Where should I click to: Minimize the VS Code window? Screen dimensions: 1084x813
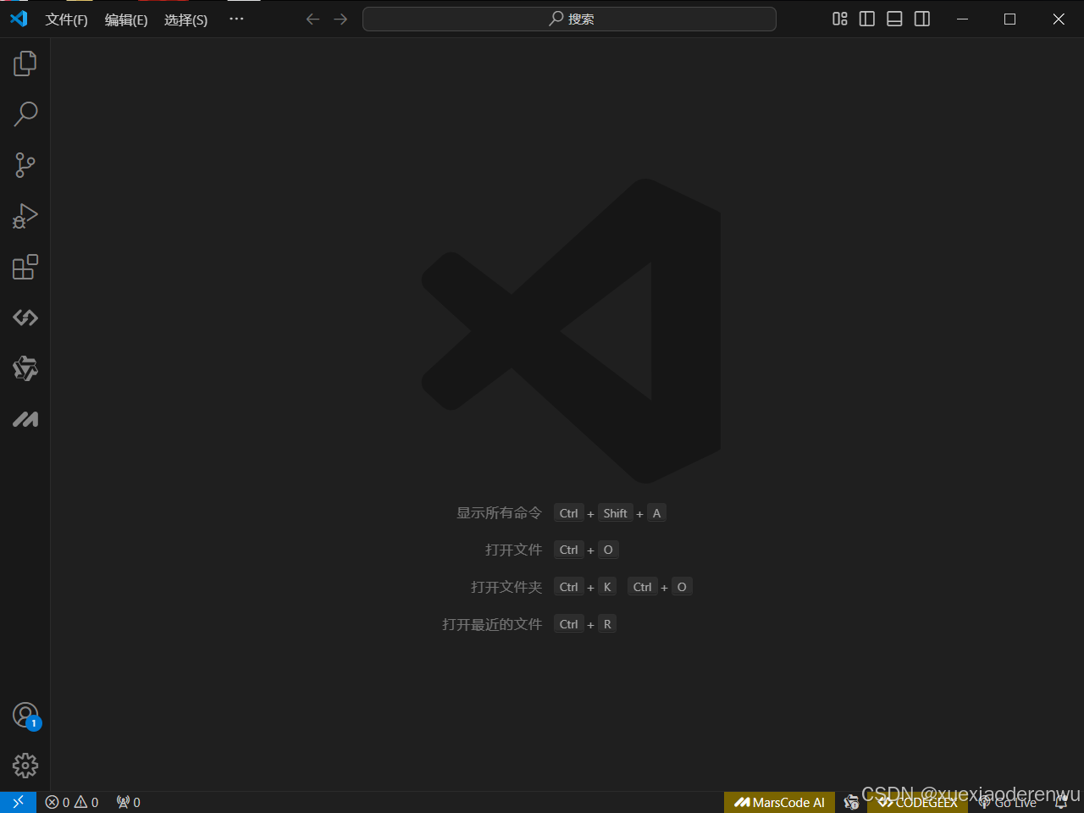[x=962, y=19]
